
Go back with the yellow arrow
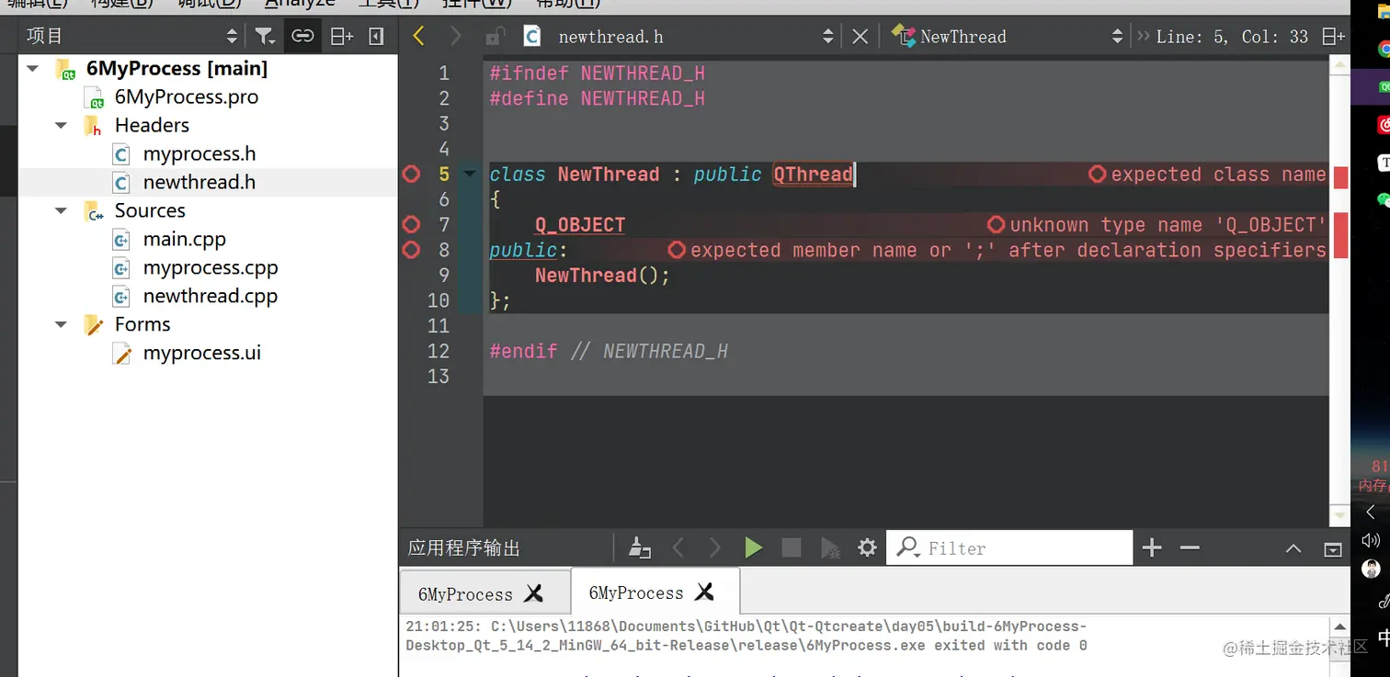418,36
